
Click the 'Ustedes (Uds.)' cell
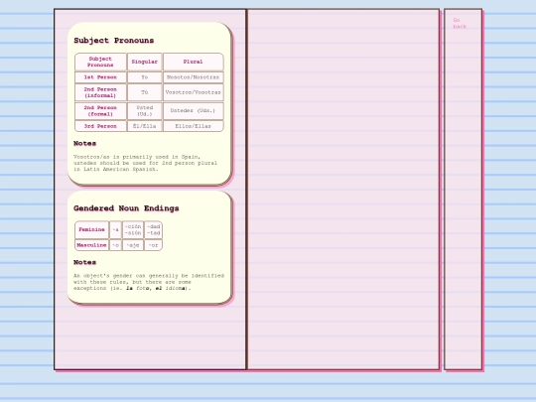(194, 111)
